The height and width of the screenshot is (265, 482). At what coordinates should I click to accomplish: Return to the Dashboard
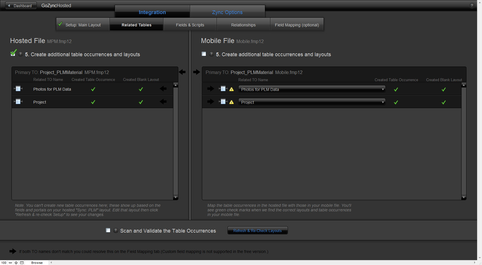coord(21,6)
